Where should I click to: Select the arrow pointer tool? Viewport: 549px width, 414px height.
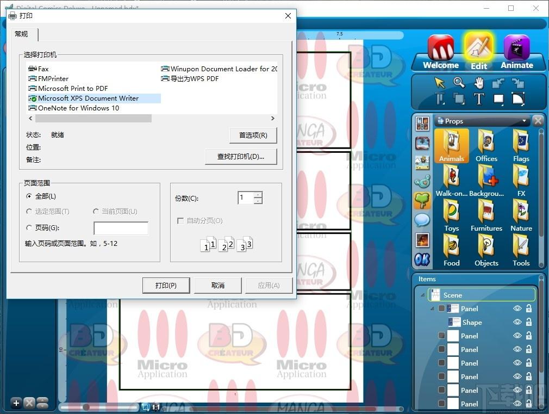(x=439, y=83)
